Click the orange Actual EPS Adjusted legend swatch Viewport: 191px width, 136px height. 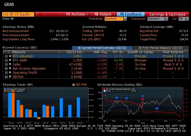tap(5, 91)
